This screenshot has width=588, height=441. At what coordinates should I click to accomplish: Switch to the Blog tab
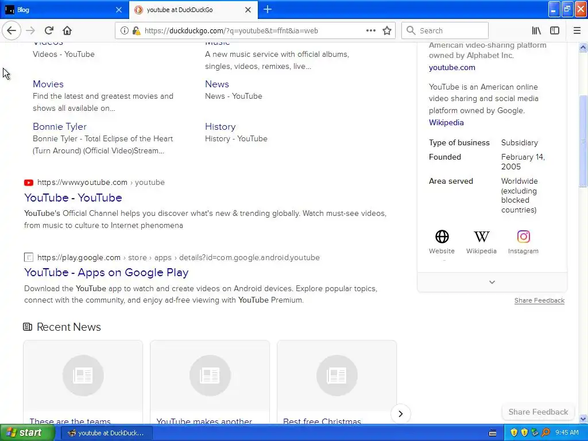64,10
